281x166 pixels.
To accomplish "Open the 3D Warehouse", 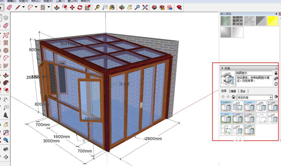I will point(154,7).
